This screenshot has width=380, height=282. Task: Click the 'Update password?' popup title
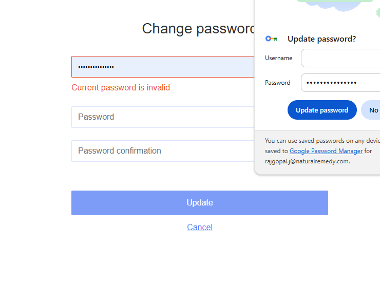[321, 39]
